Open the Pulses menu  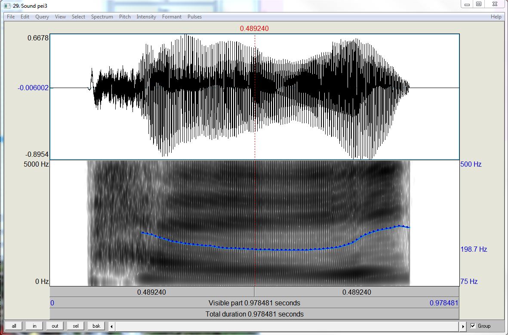pyautogui.click(x=194, y=17)
